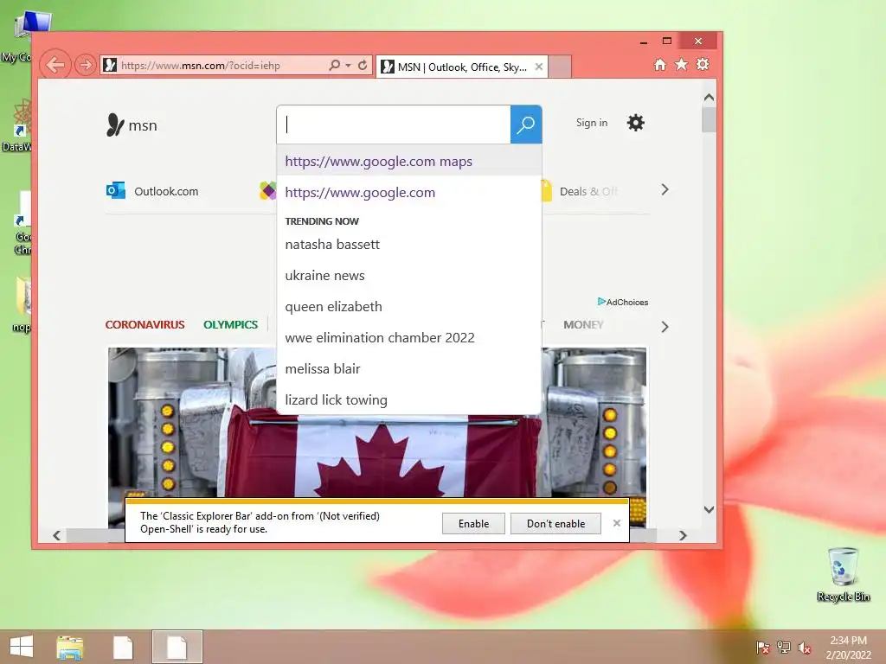Open the CORONAVIRUS news category
This screenshot has width=886, height=664.
[x=144, y=325]
